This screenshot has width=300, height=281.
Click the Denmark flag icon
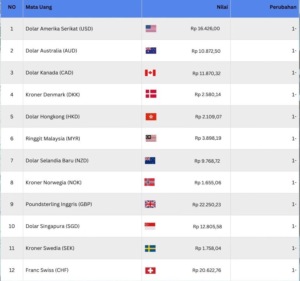tap(151, 94)
